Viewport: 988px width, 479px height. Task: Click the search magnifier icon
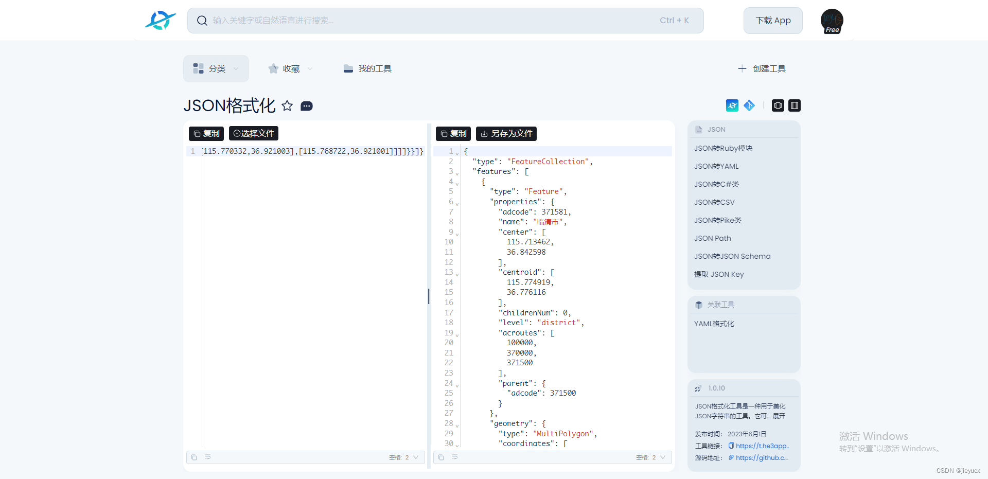[202, 21]
